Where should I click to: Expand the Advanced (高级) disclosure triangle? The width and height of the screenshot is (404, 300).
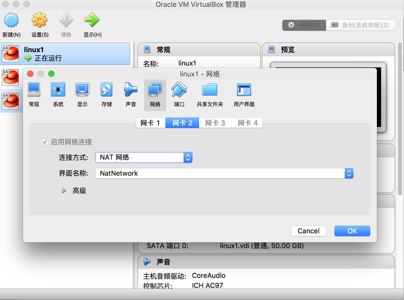click(64, 190)
